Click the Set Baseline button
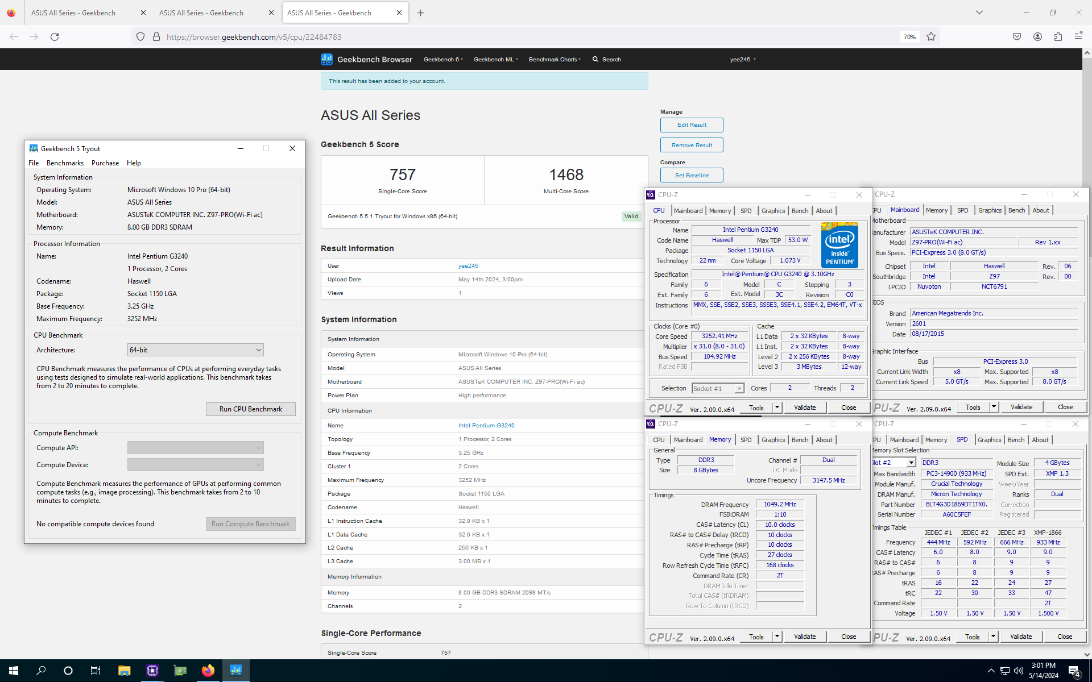The width and height of the screenshot is (1092, 682). click(x=692, y=176)
